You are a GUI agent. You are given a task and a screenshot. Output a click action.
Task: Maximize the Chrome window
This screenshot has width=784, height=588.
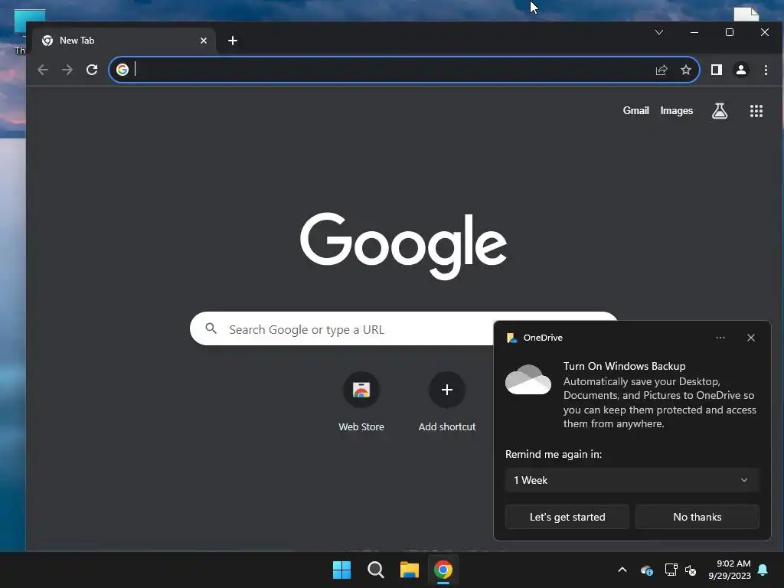[x=730, y=32]
